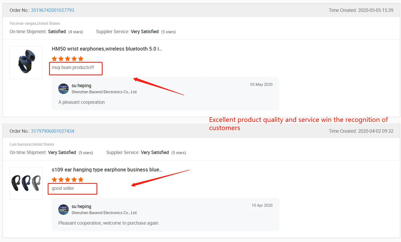Select the 'good seller' review text
This screenshot has width=401, height=242.
coord(63,188)
